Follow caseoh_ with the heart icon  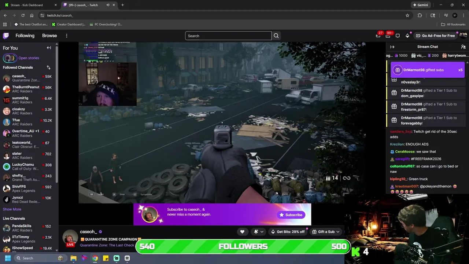[242, 232]
